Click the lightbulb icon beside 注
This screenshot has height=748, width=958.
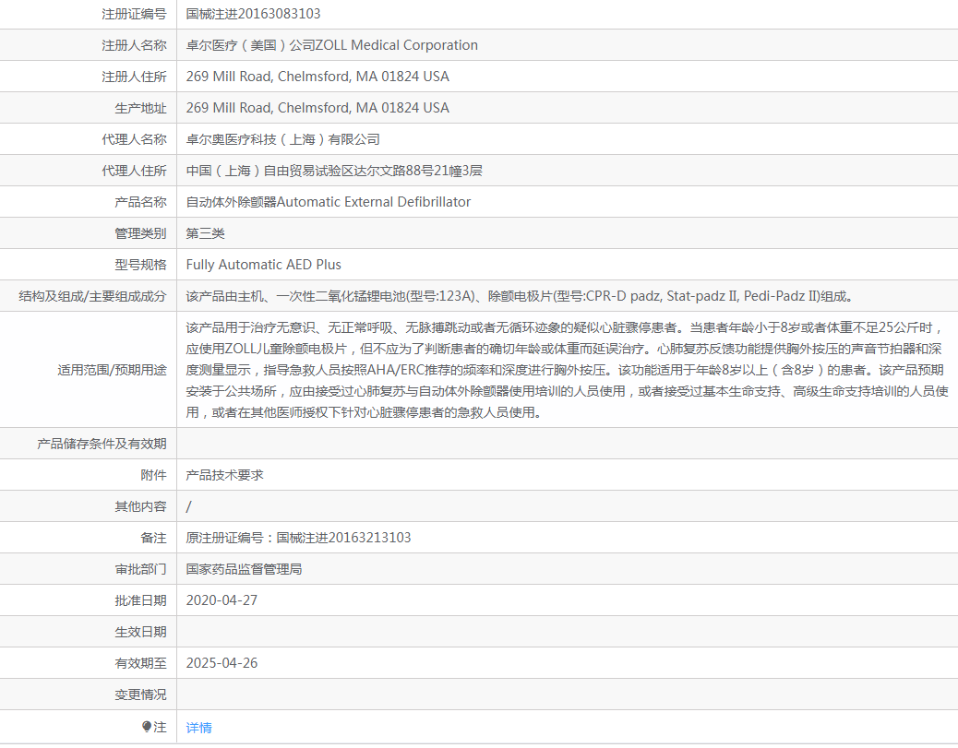coord(147,726)
